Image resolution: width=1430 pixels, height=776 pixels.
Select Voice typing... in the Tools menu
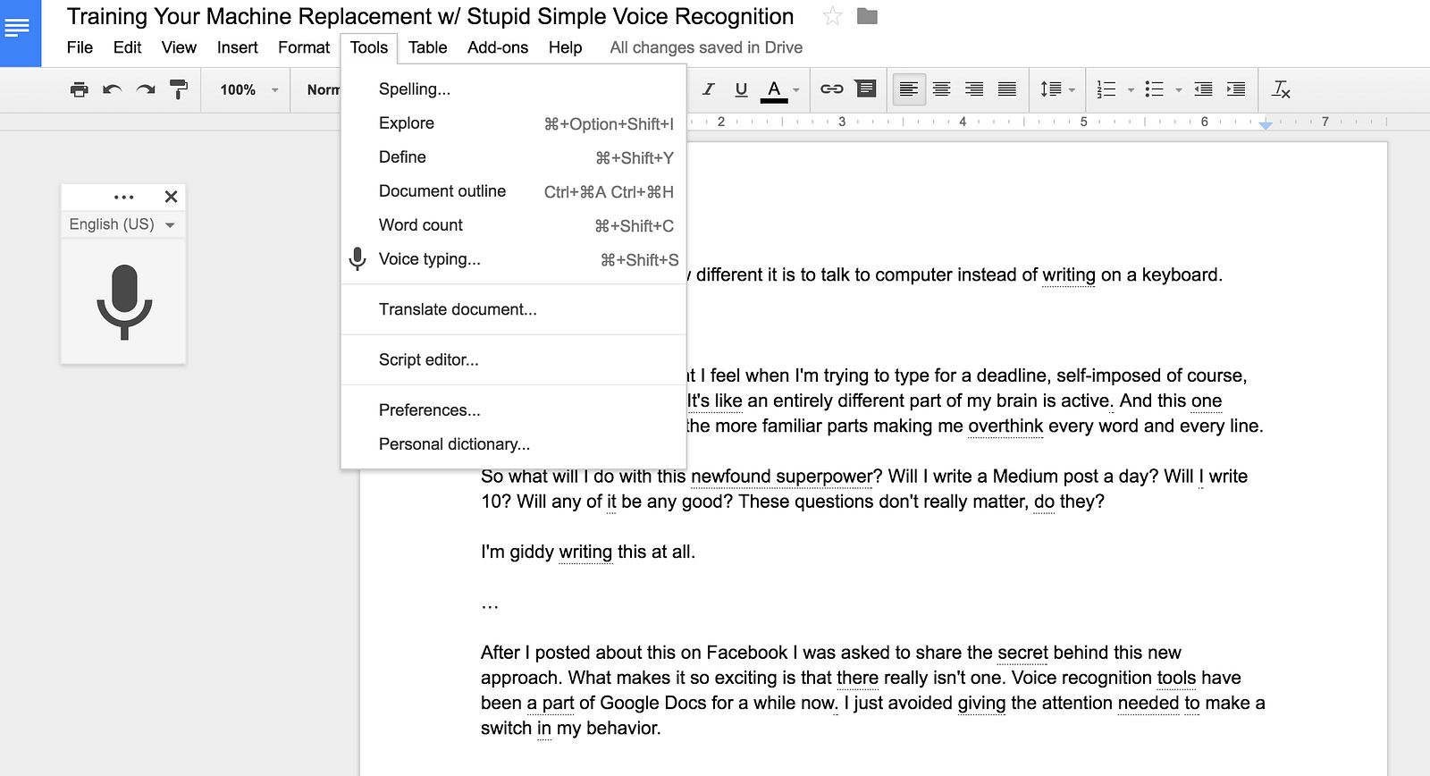[x=514, y=259]
